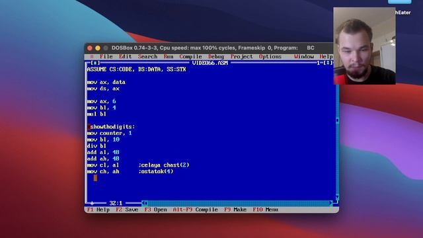Click the 'mov bl, 10' line
The image size is (423, 238).
click(x=103, y=139)
